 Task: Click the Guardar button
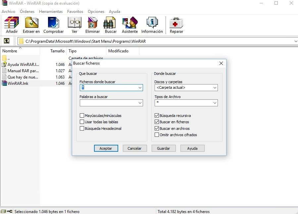(164, 148)
